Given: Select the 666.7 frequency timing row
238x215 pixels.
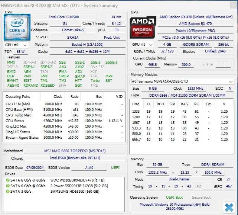Looking at the screenshot, I should [182, 139].
